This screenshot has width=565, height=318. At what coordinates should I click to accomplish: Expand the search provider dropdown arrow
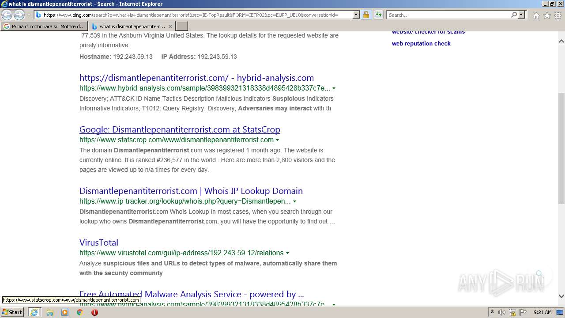tap(521, 15)
